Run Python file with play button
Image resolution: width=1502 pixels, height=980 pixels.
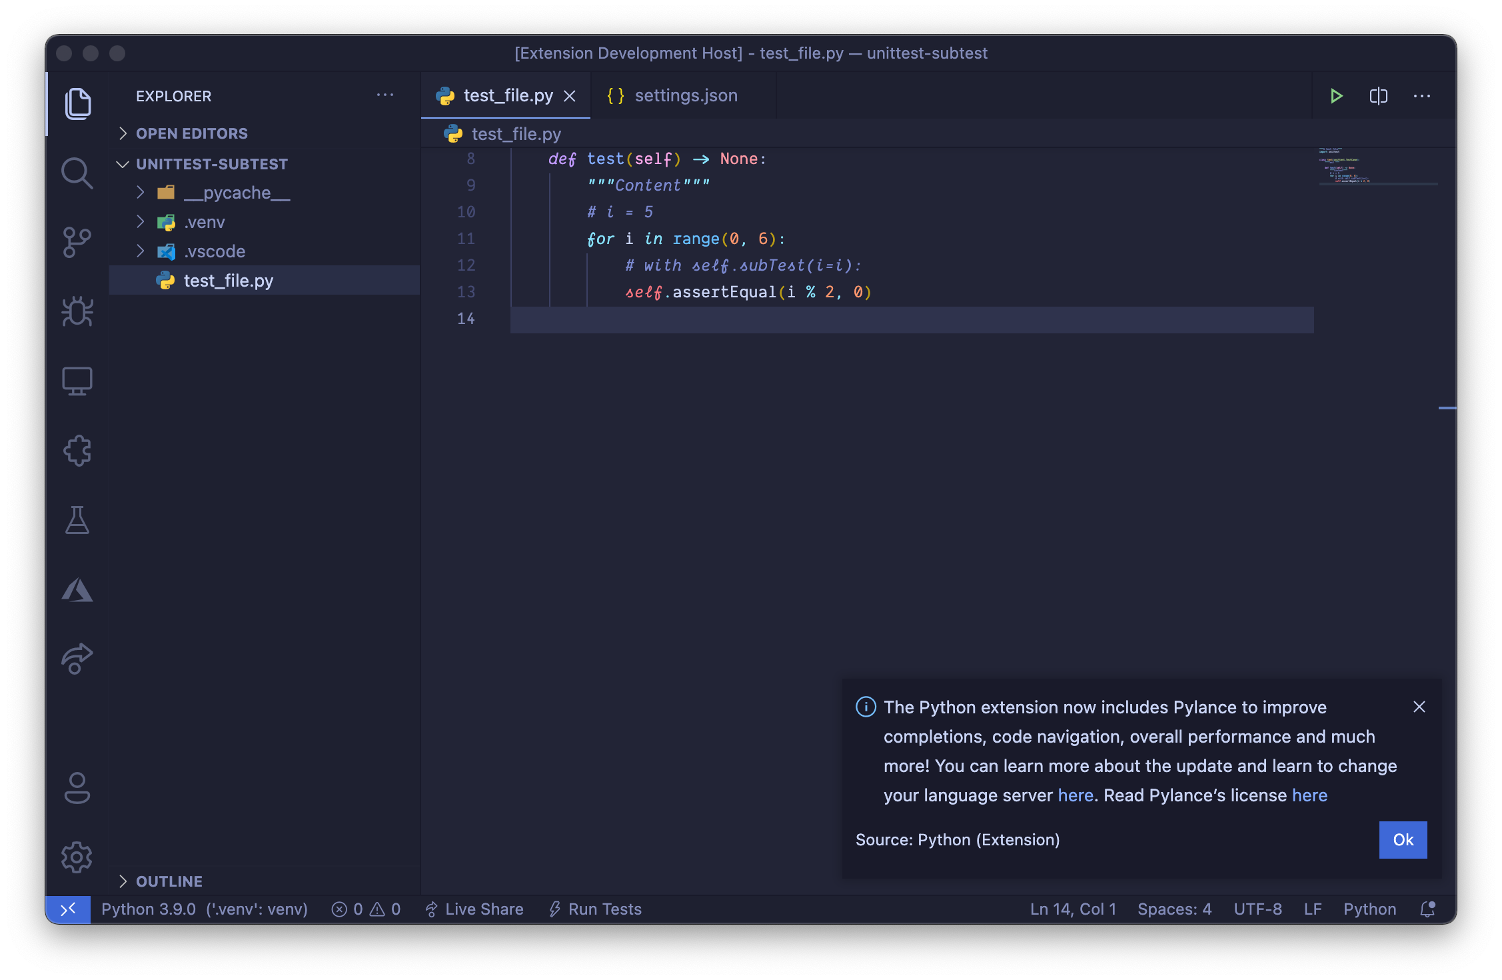point(1335,96)
